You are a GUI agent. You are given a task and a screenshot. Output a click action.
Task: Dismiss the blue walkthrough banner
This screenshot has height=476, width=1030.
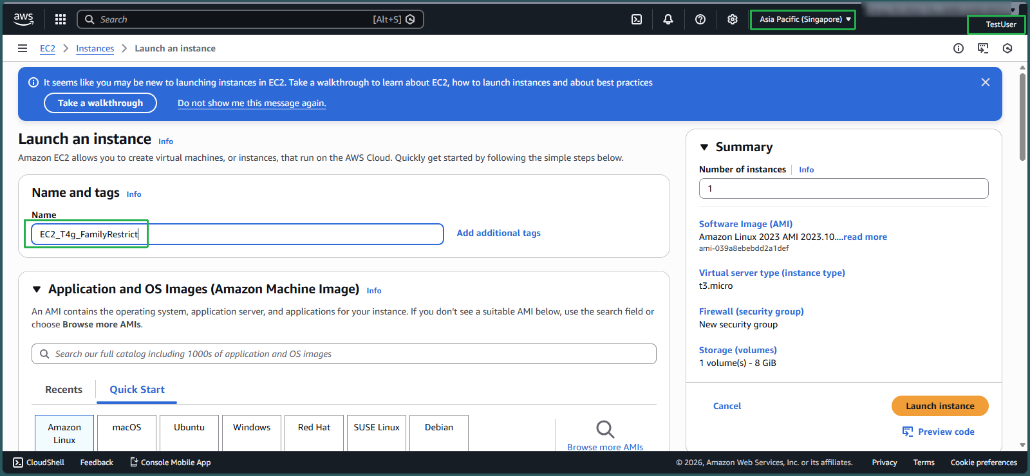[985, 82]
